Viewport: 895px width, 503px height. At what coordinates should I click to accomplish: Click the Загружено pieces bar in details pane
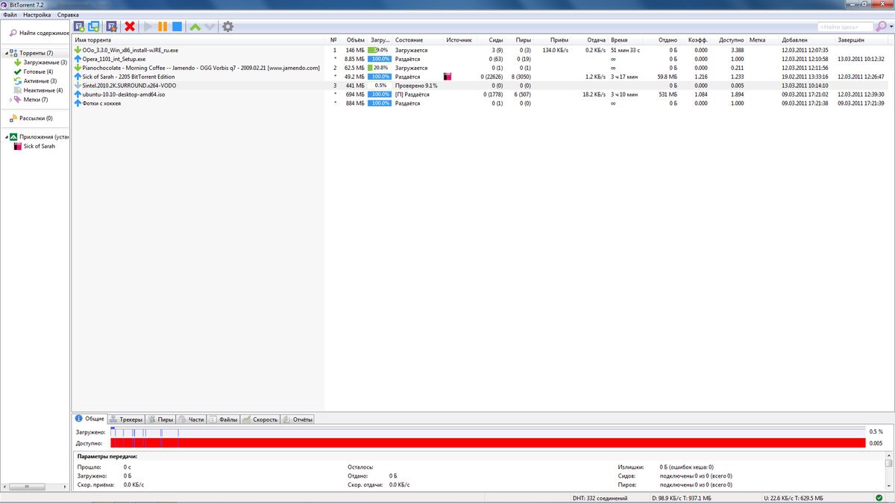[x=488, y=431]
